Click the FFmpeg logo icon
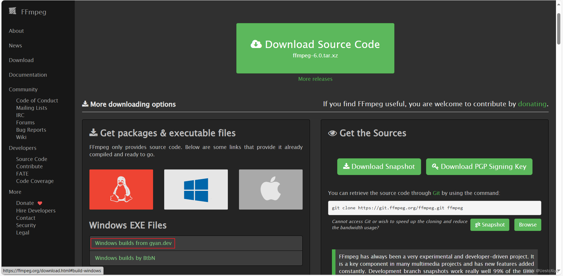 click(x=12, y=11)
